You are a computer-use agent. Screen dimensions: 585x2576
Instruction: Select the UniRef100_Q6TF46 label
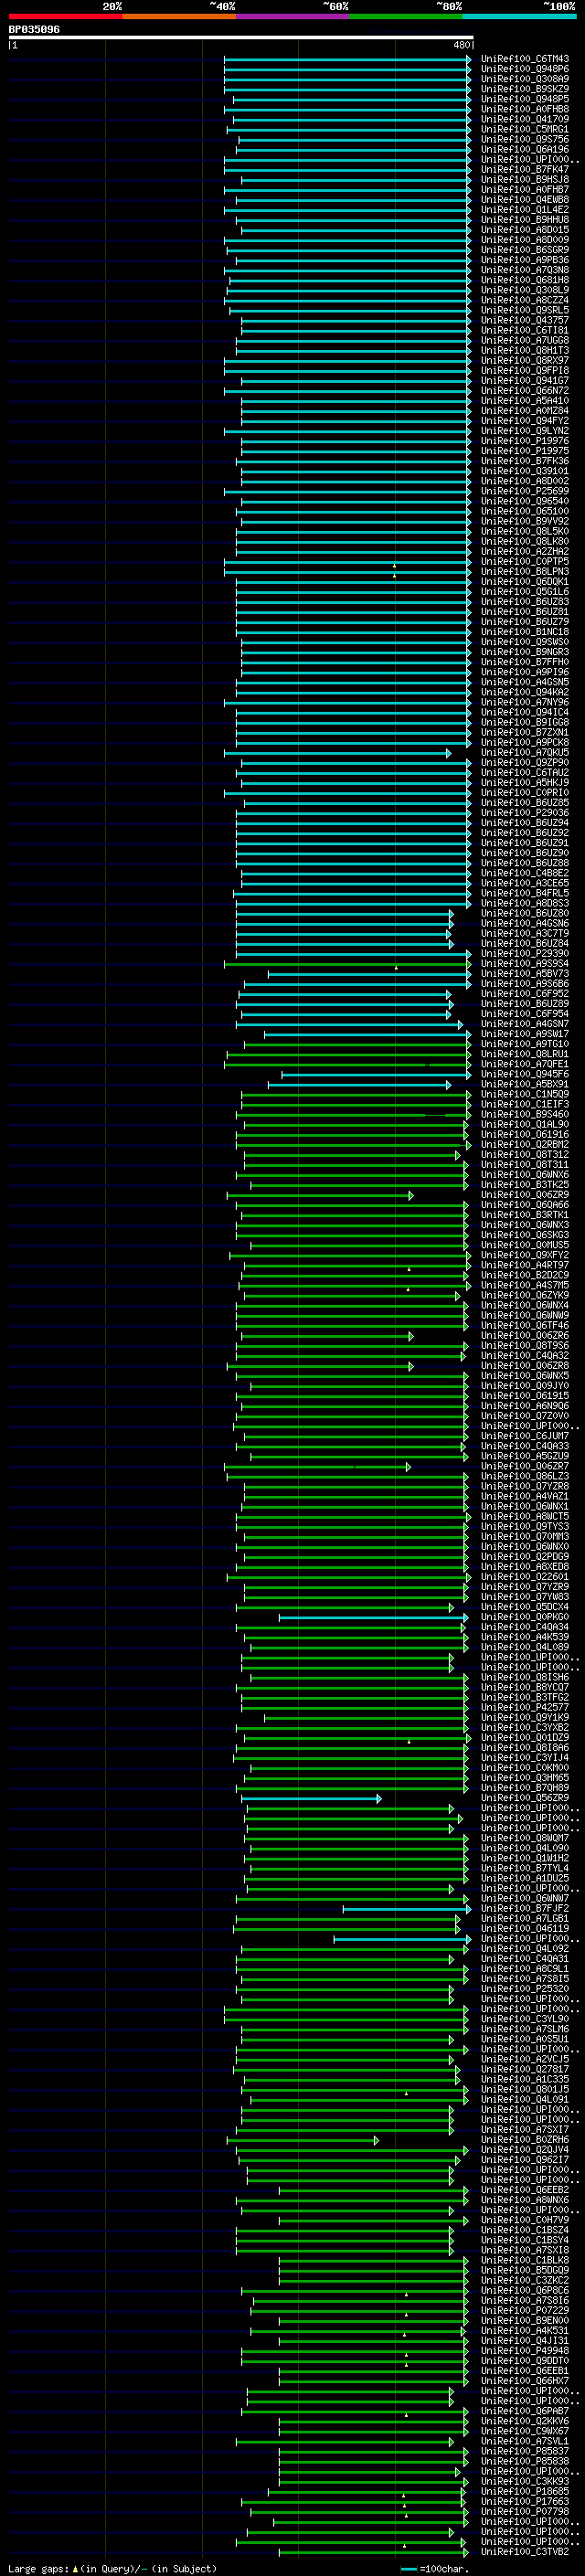[525, 1326]
